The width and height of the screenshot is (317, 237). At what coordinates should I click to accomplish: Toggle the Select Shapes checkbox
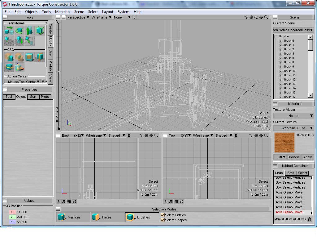coord(163,220)
